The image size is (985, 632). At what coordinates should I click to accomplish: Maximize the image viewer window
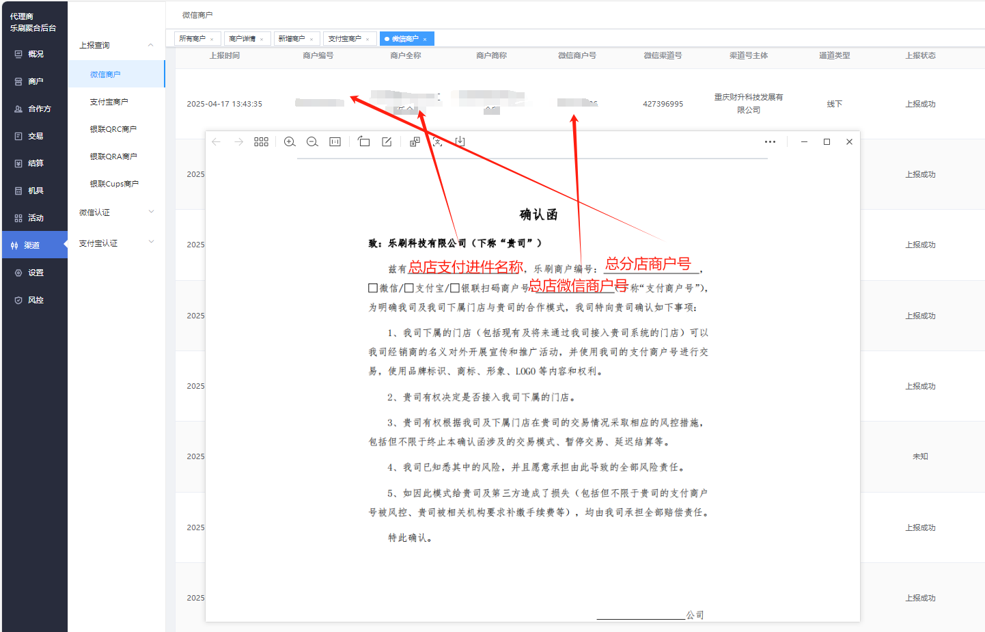point(827,141)
